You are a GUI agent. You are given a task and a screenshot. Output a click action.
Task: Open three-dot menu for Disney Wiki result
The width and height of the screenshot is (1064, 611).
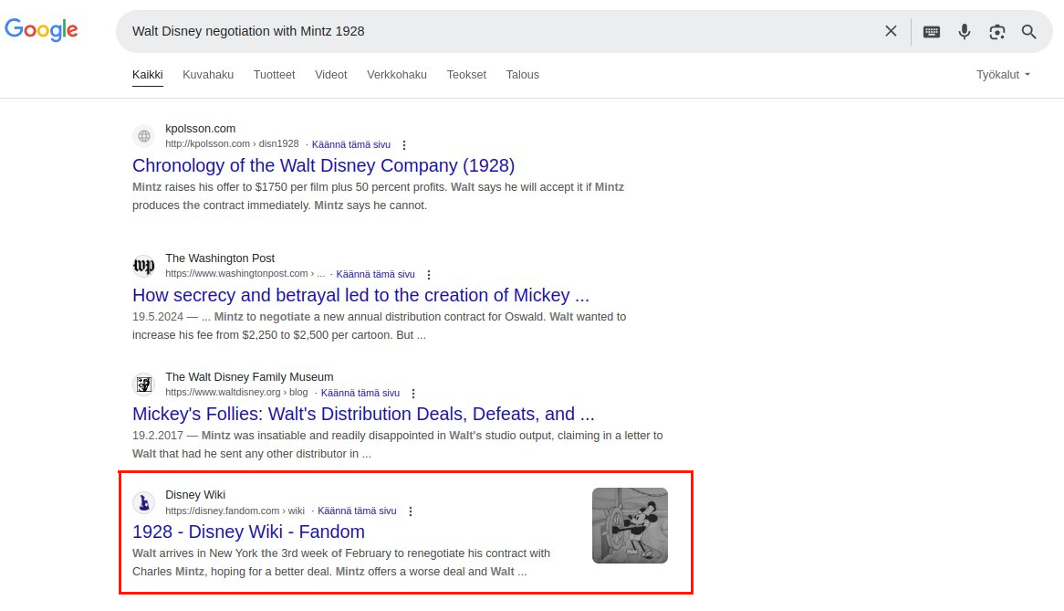(411, 511)
